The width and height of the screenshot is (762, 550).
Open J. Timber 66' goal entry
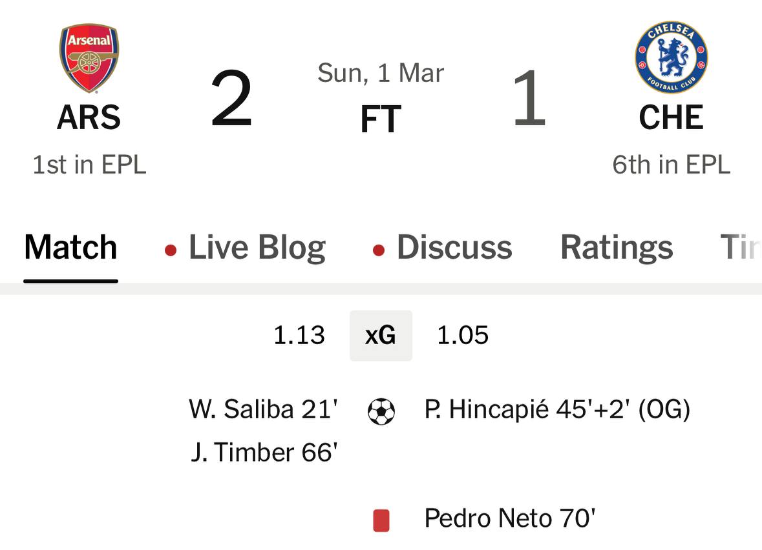tap(264, 453)
